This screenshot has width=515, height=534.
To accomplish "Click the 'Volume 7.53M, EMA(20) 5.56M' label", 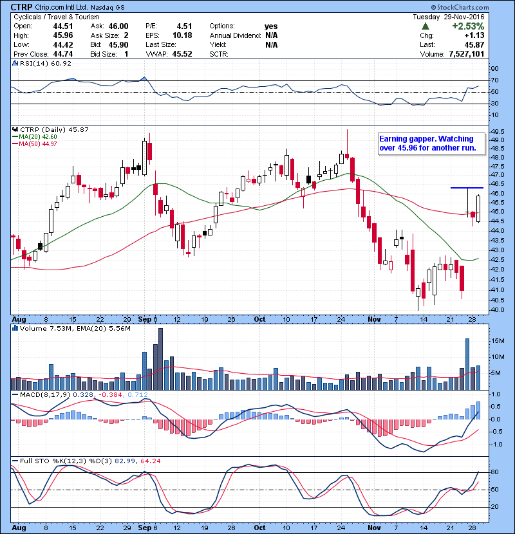I will coord(75,328).
